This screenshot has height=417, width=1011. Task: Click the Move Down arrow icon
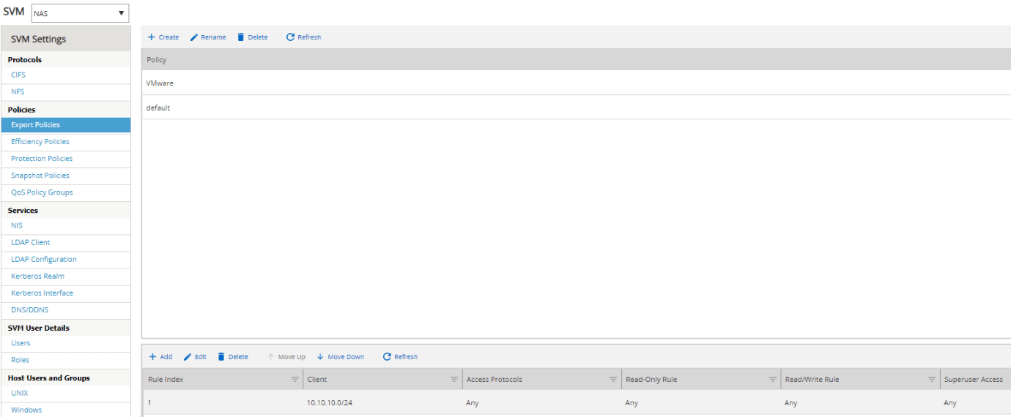(x=320, y=357)
